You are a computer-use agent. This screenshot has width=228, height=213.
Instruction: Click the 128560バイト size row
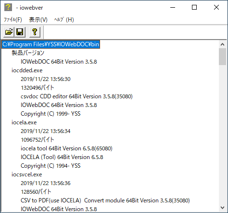coord(36,192)
